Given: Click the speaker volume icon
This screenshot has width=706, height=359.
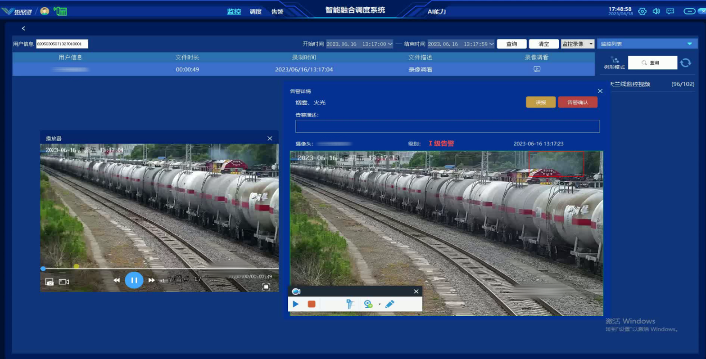Looking at the screenshot, I should pos(656,11).
